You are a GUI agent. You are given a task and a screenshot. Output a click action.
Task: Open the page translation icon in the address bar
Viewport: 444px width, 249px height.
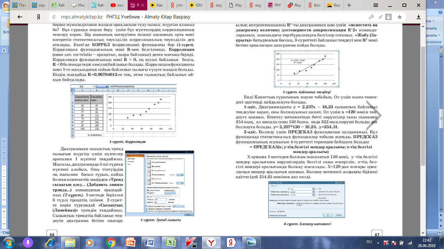pos(372,17)
